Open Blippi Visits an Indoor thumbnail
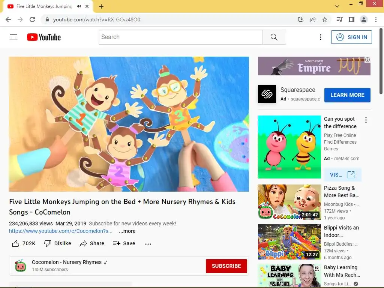Viewport: 384px width, 288px height. point(289,242)
